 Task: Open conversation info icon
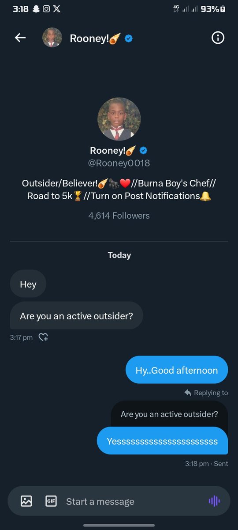coord(218,38)
